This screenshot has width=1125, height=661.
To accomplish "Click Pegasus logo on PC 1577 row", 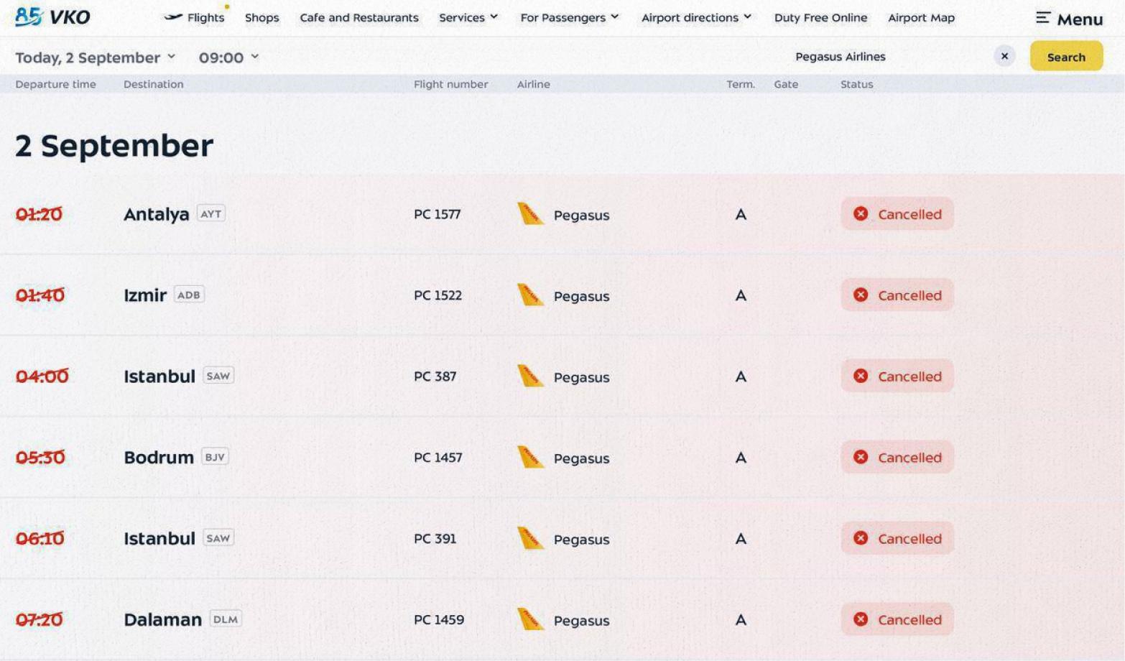I will tap(530, 213).
